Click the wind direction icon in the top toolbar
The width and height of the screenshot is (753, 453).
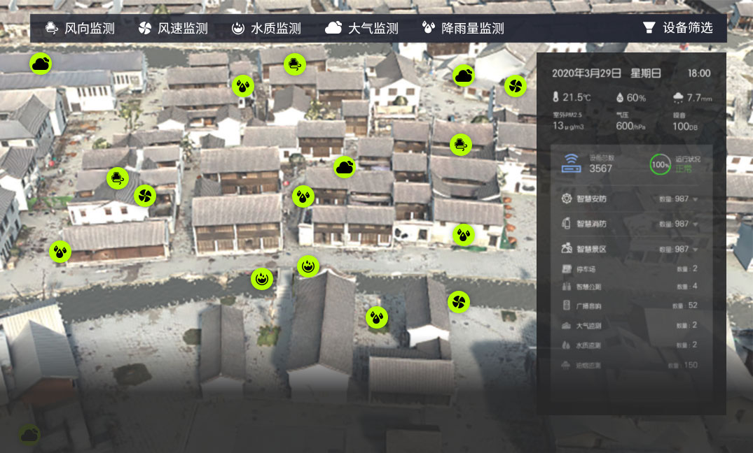tap(51, 28)
